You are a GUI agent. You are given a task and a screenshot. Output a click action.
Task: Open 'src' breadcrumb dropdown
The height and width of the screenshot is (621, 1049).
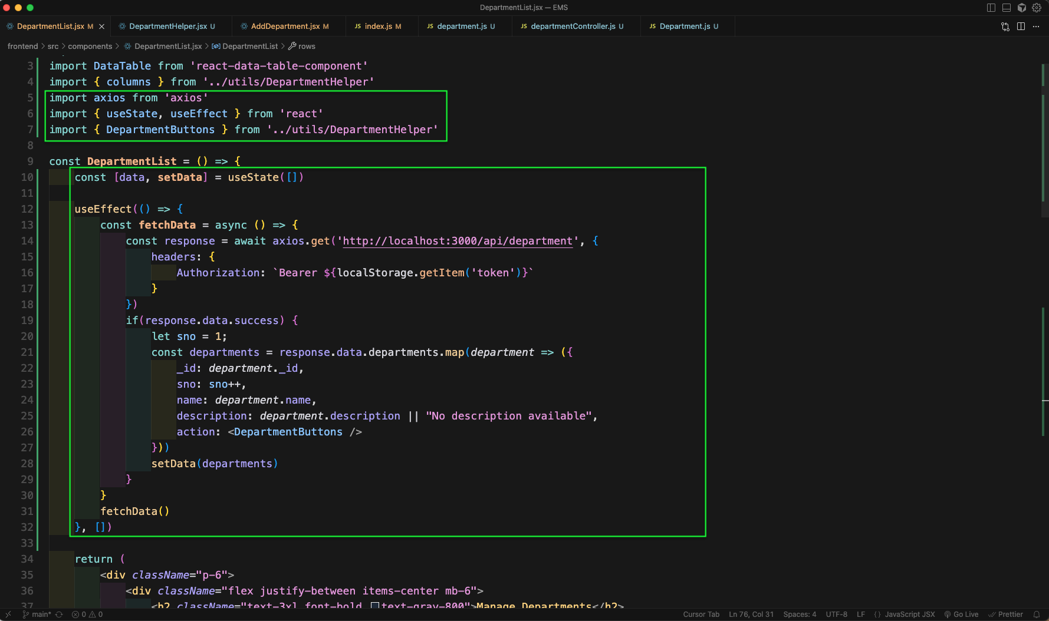[x=53, y=46]
